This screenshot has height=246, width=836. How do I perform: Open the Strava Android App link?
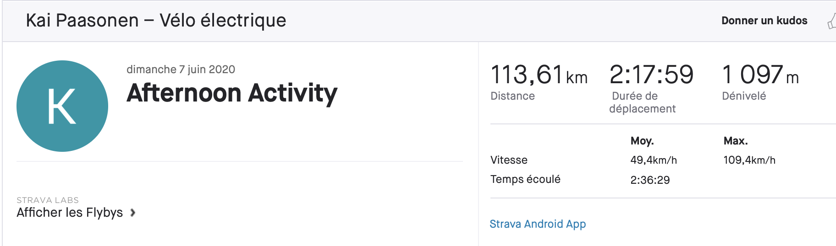(x=538, y=224)
